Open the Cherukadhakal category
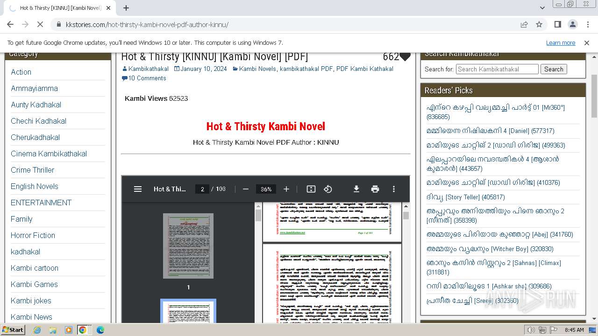This screenshot has height=336, width=598. (x=35, y=137)
